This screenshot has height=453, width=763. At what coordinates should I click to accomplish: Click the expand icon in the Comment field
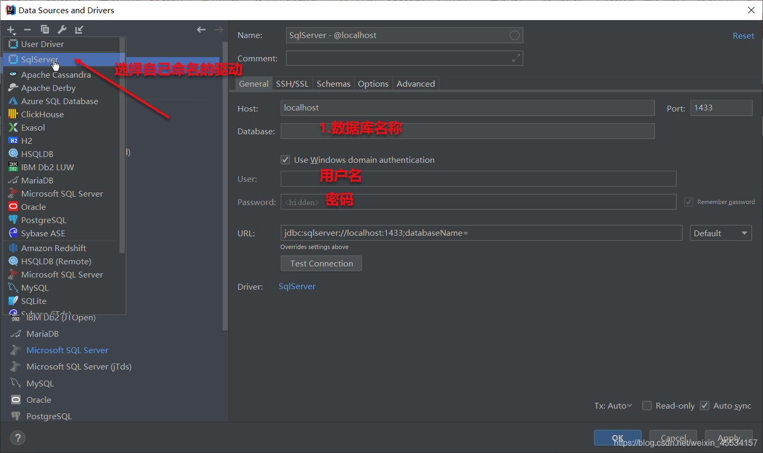coord(516,58)
